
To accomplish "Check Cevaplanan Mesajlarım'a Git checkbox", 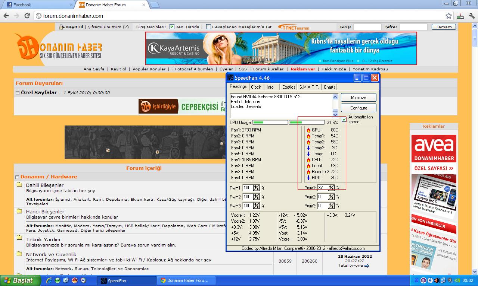I will coord(209,27).
